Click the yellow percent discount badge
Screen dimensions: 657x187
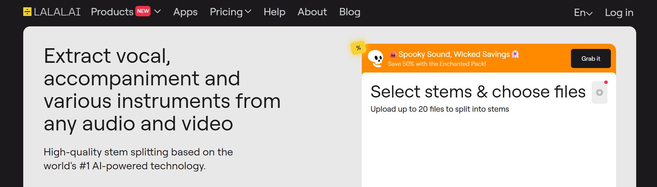[358, 48]
